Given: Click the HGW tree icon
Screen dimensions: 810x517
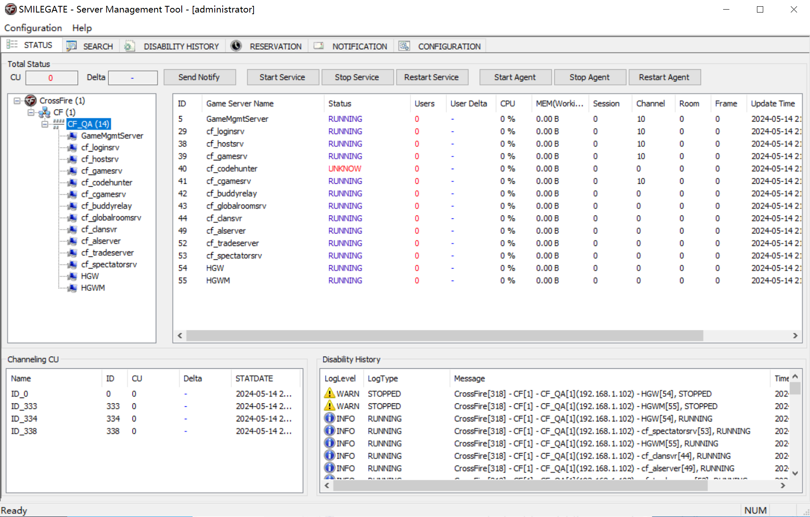Looking at the screenshot, I should click(x=72, y=276).
